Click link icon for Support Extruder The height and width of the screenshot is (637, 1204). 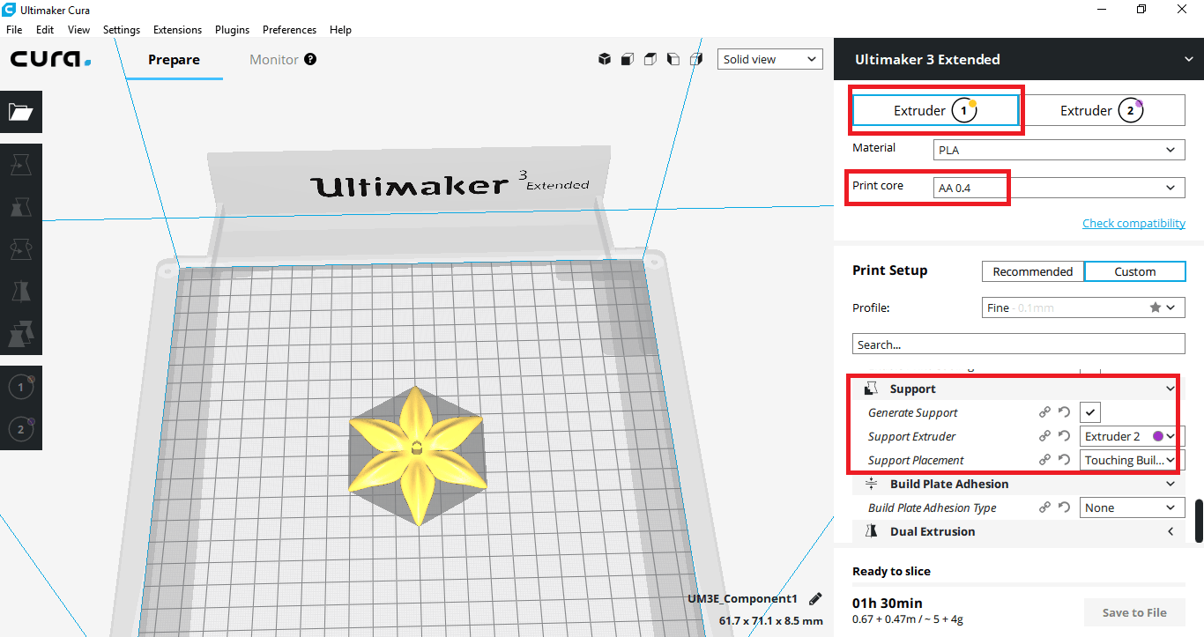point(1044,436)
